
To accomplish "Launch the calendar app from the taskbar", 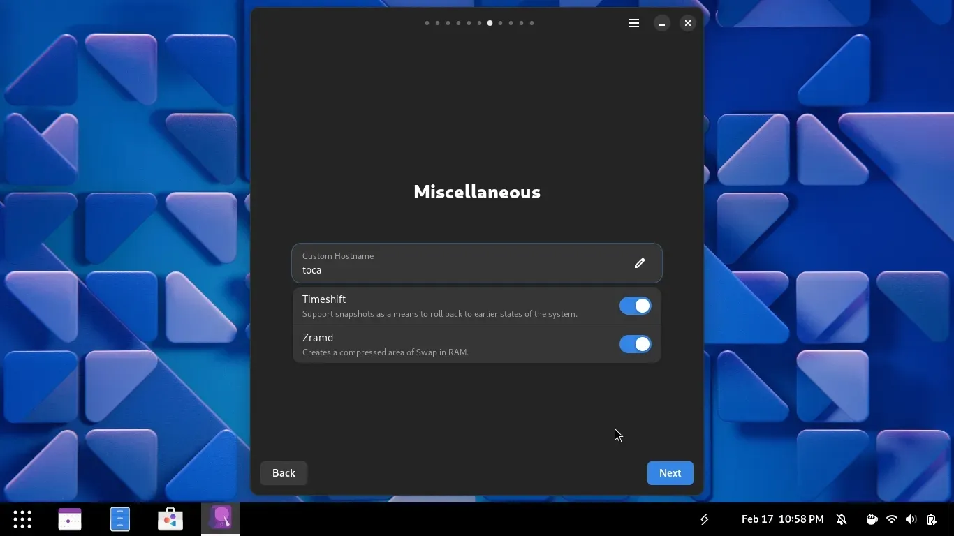I will pyautogui.click(x=70, y=519).
